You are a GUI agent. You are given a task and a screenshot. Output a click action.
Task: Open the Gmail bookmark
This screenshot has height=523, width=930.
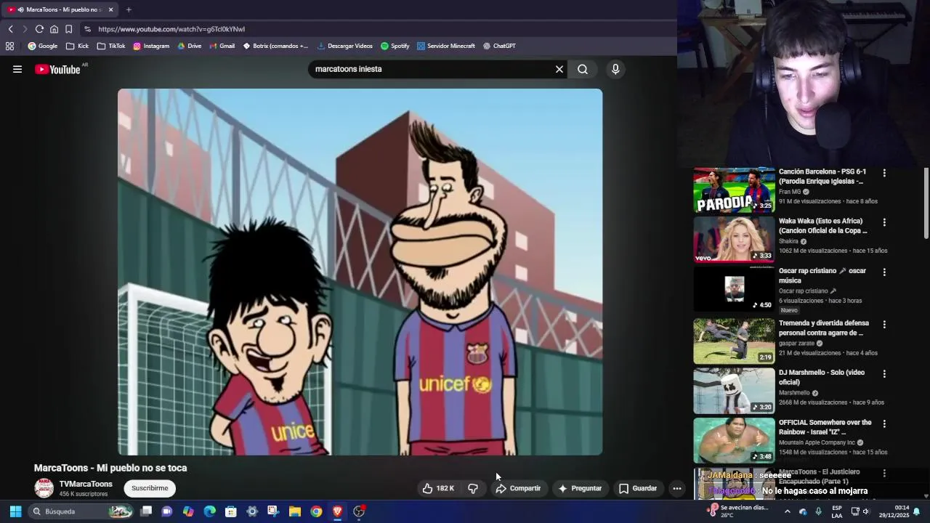coord(222,46)
